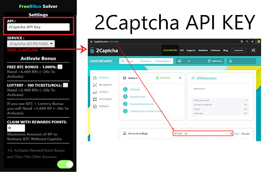Toggle the green switch in the solver panel

click(65, 164)
